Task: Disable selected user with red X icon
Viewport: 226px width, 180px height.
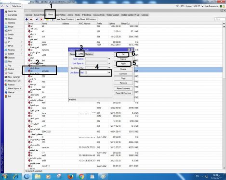Action: pyautogui.click(x=41, y=19)
